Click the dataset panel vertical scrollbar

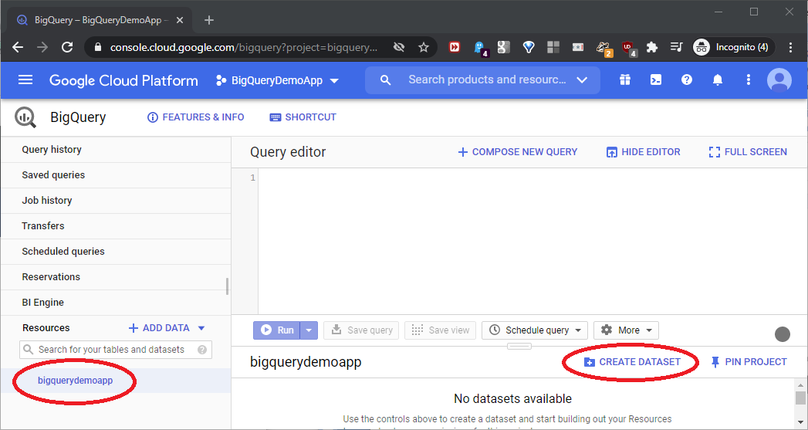(x=800, y=398)
